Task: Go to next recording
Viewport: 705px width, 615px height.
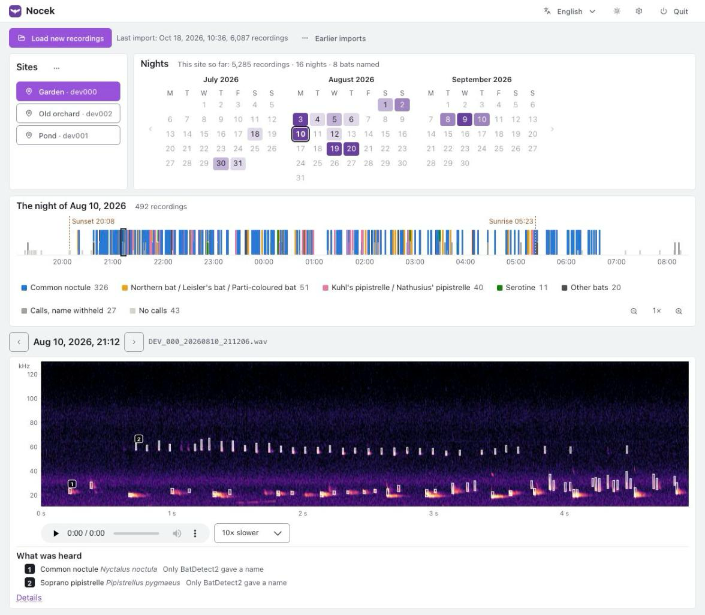Action: click(x=134, y=342)
